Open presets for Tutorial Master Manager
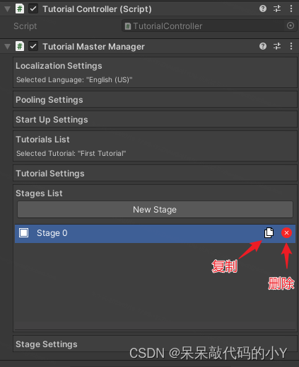 coord(277,46)
